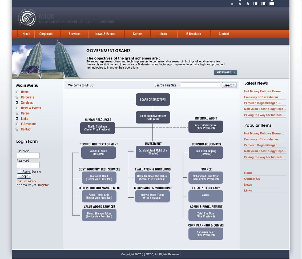Open Links in the Main Menu sidebar
Screen dimensions: 302x259
pos(25,118)
